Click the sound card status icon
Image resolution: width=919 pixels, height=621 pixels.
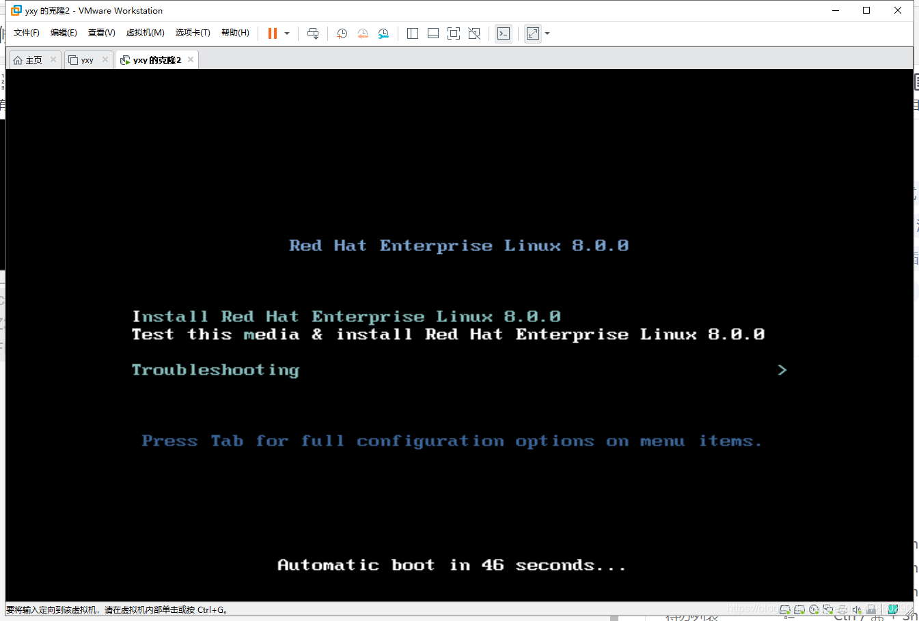tap(857, 609)
